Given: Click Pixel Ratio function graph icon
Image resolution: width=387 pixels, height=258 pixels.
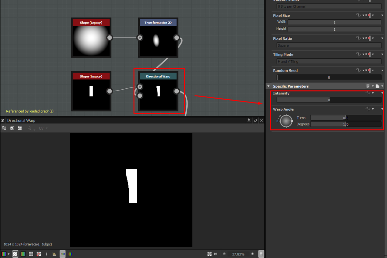Looking at the screenshot, I should (358, 38).
